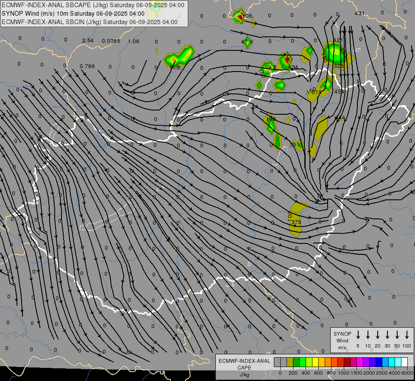
Task: Click the '30' label in the wind legend
Action: (x=387, y=346)
